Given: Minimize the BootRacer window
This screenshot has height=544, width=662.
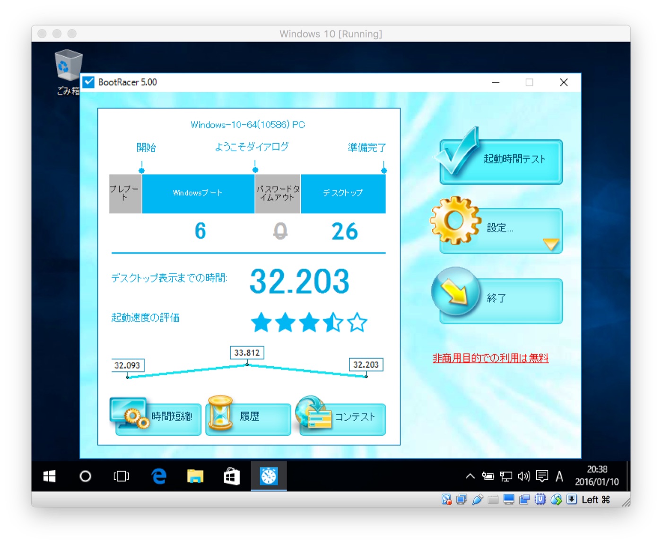Looking at the screenshot, I should pyautogui.click(x=496, y=82).
